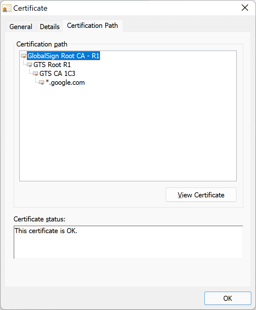256x310 pixels.
Task: Select the *.google.com leaf certificate
Action: point(65,83)
